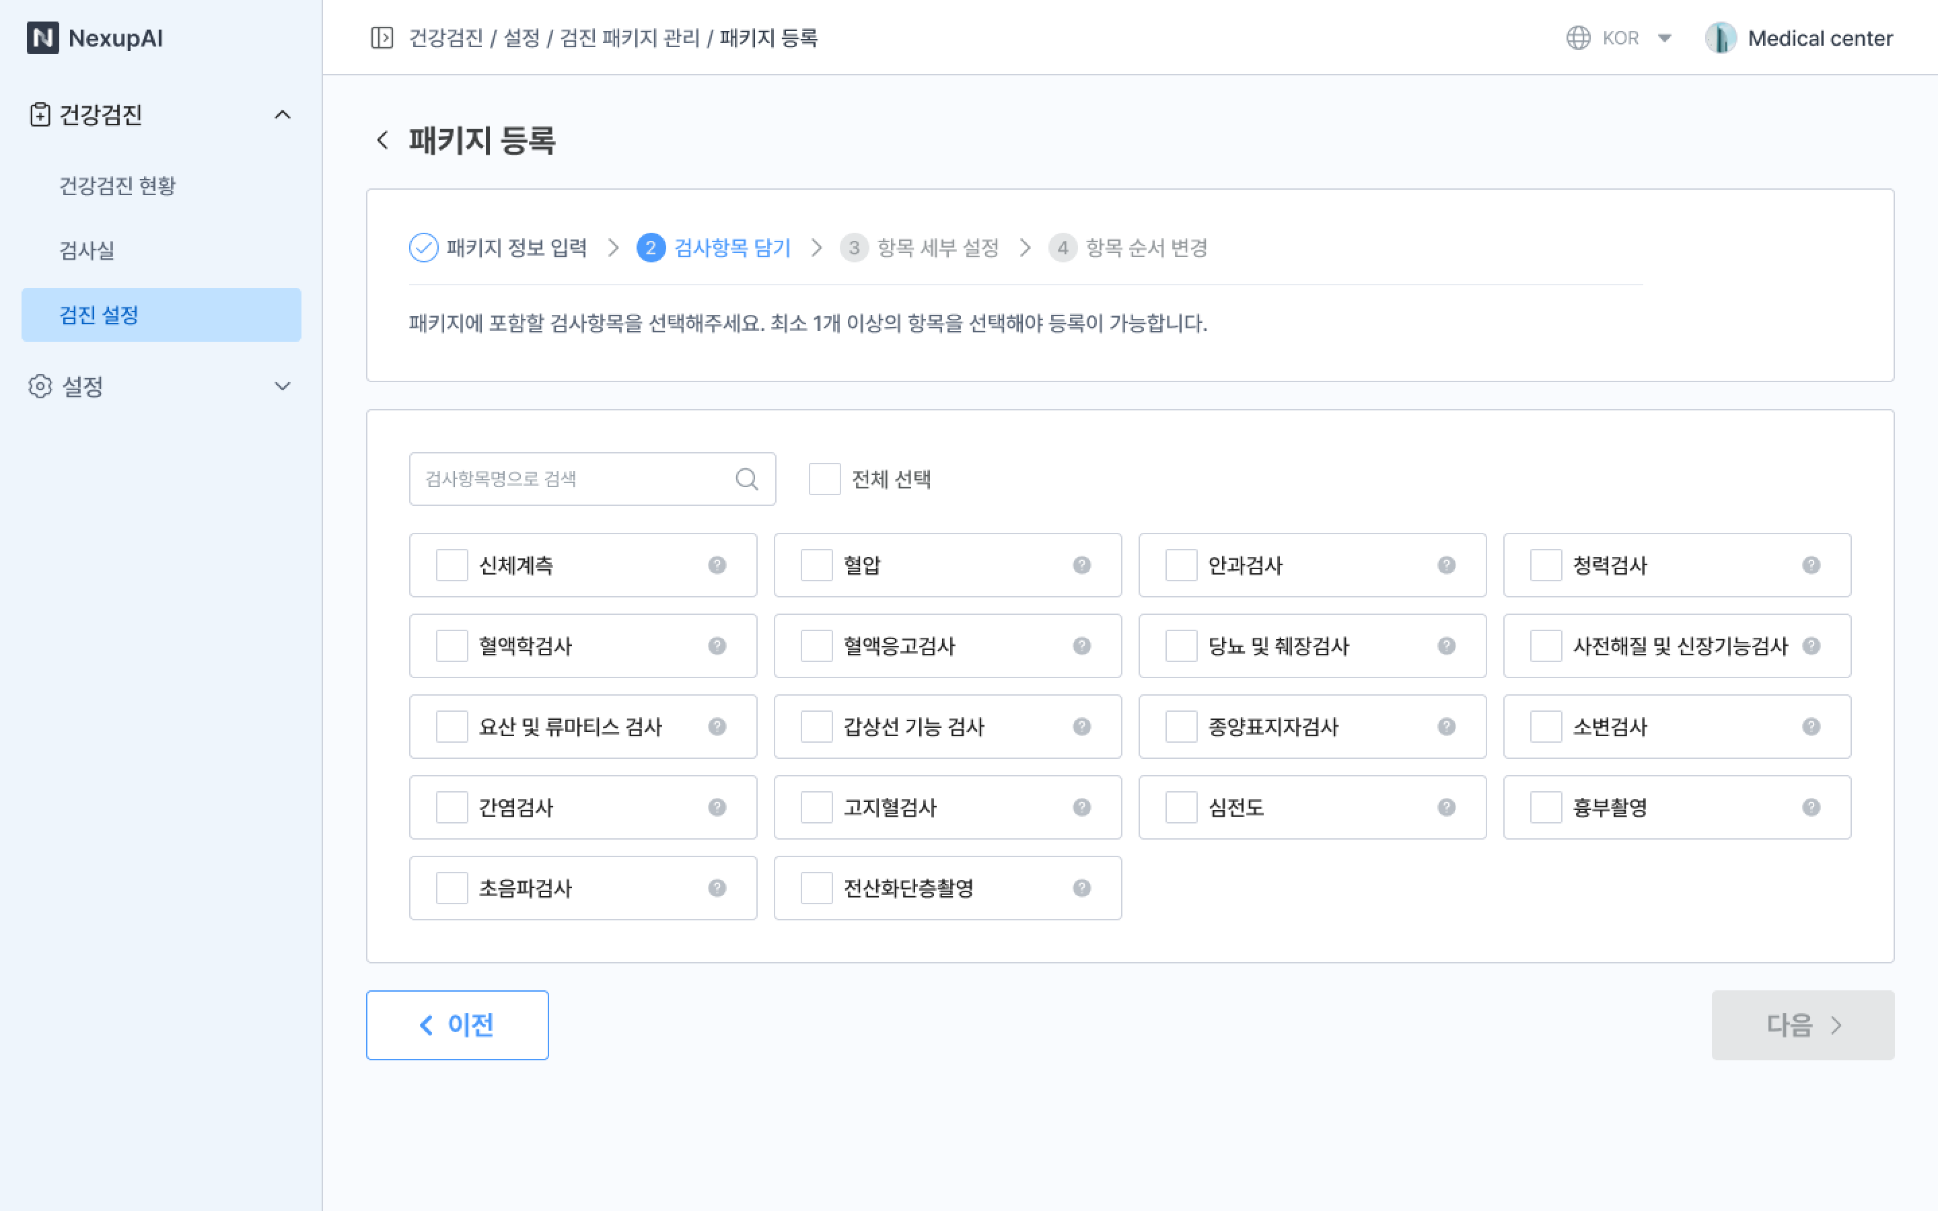
Task: Open the KOR language dropdown
Action: point(1664,38)
